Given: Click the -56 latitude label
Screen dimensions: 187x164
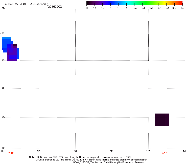Looking at the screenshot, I should click(2, 88).
